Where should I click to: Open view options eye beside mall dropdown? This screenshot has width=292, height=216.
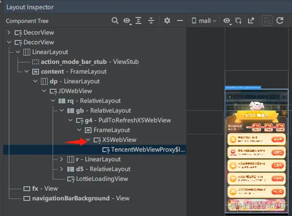click(x=227, y=20)
